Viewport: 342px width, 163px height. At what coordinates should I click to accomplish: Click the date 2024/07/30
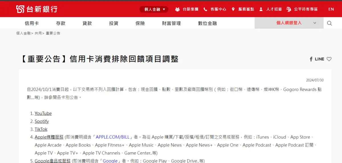click(x=315, y=80)
